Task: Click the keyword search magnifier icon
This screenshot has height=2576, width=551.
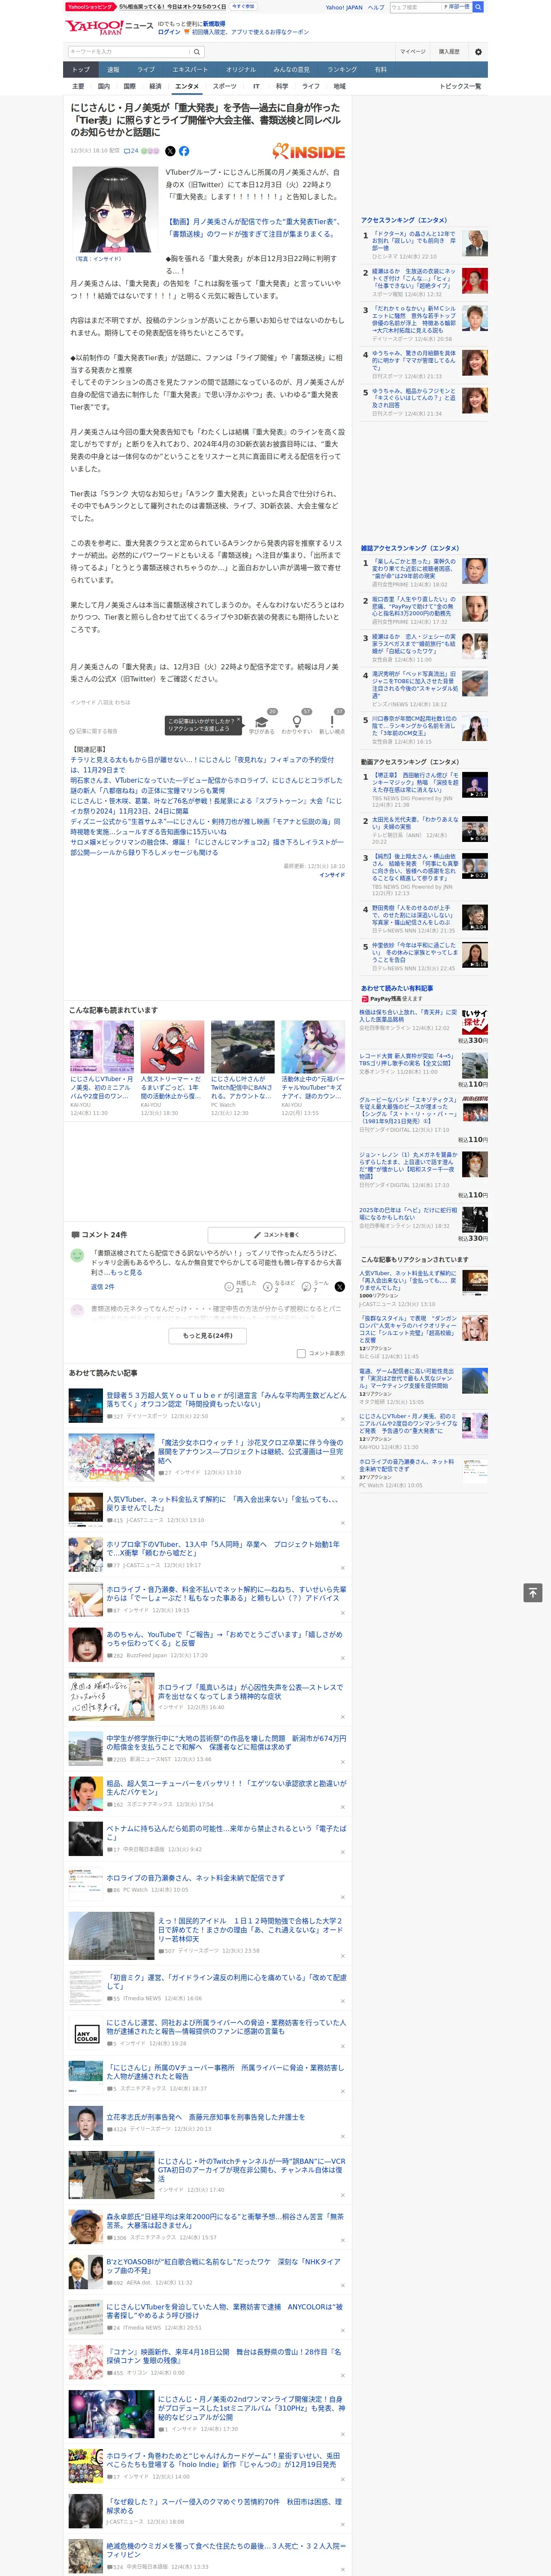Action: coord(196,51)
